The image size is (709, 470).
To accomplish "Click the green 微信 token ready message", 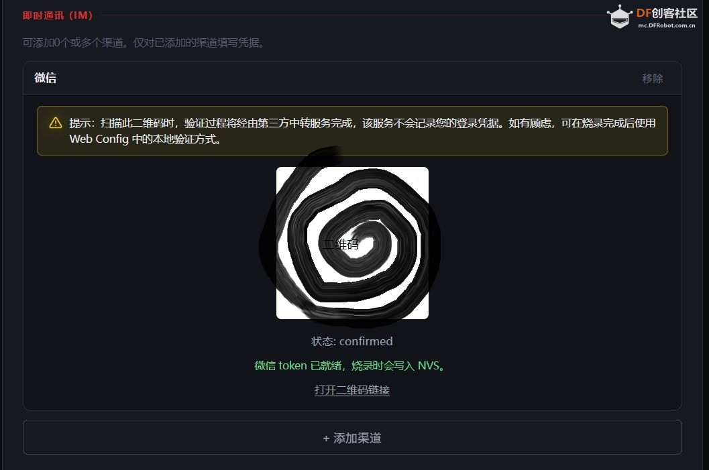I will pos(351,365).
